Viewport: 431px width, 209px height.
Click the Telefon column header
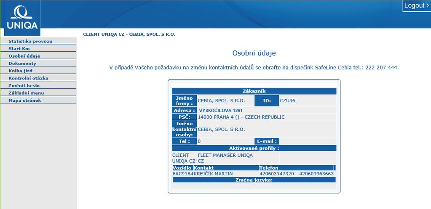pos(296,168)
